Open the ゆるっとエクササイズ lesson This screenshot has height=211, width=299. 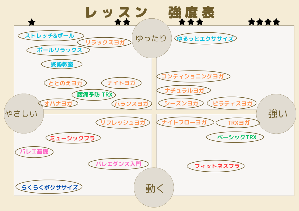coord(205,38)
